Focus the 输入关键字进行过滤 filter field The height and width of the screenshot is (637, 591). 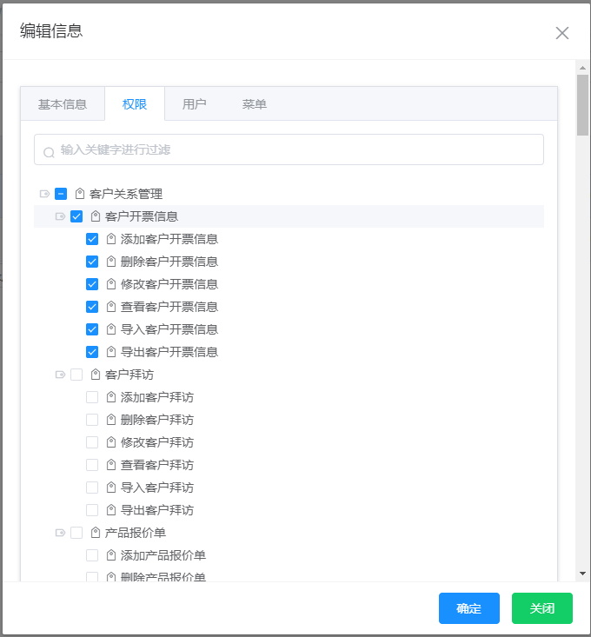289,149
